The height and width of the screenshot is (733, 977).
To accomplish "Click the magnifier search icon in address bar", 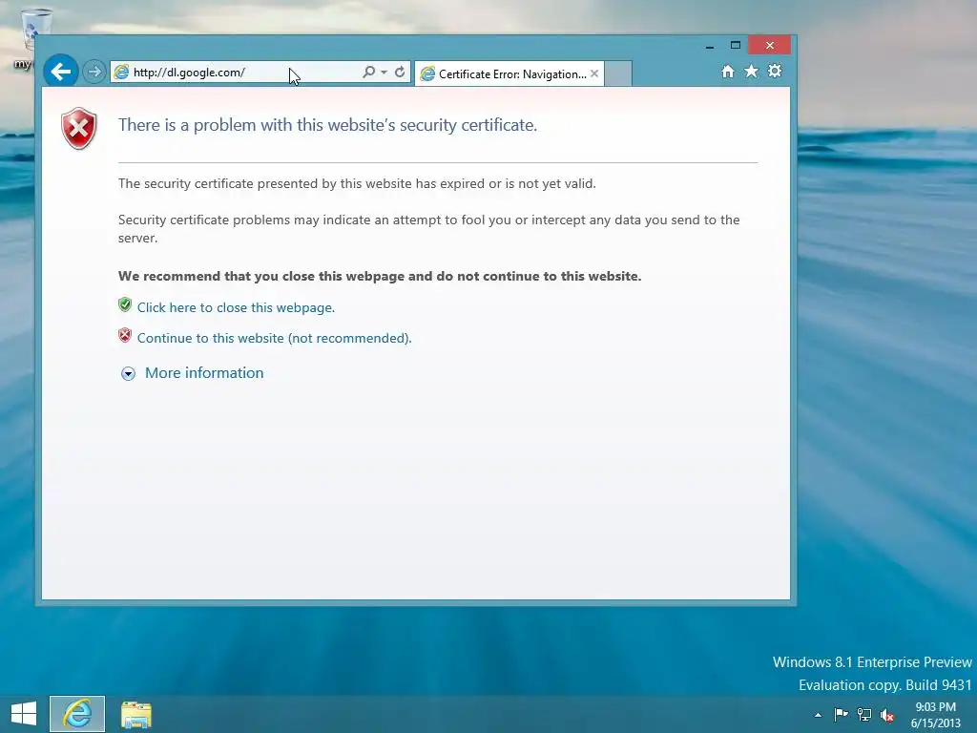I will point(369,73).
